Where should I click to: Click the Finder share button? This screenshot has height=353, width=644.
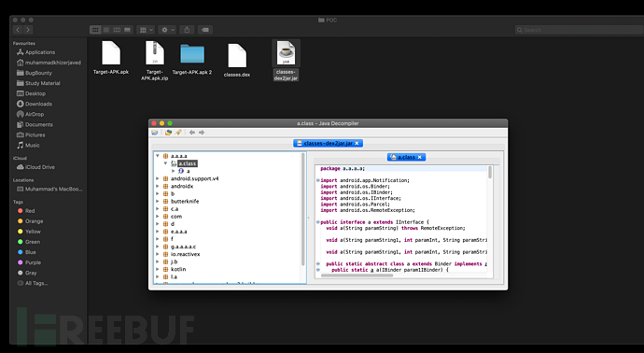tap(187, 30)
